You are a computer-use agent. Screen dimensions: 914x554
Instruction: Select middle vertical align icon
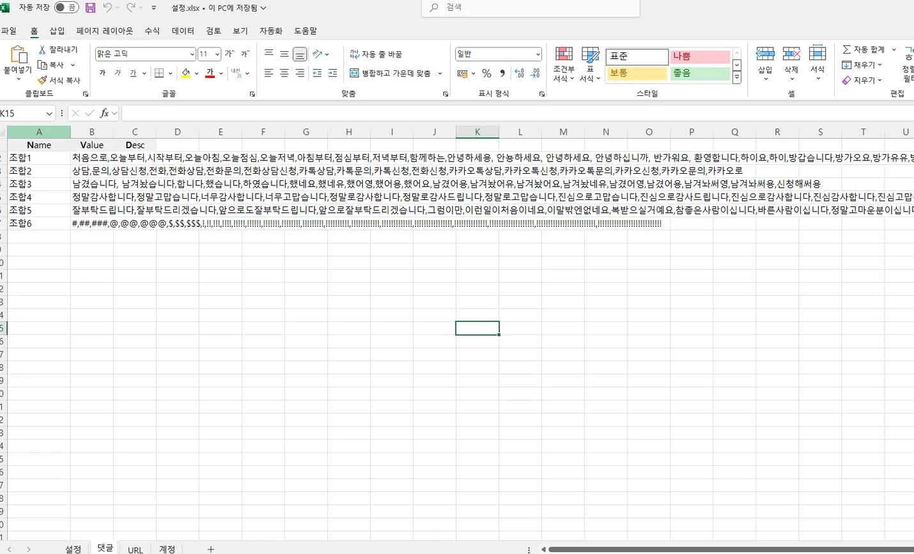pyautogui.click(x=284, y=54)
